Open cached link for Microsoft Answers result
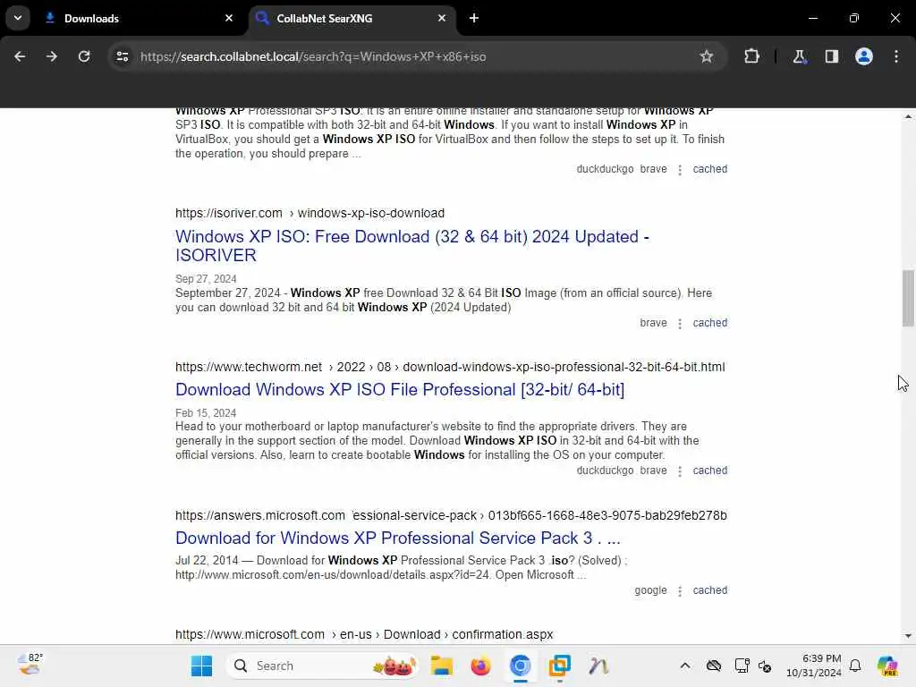The height and width of the screenshot is (687, 916). (x=709, y=590)
